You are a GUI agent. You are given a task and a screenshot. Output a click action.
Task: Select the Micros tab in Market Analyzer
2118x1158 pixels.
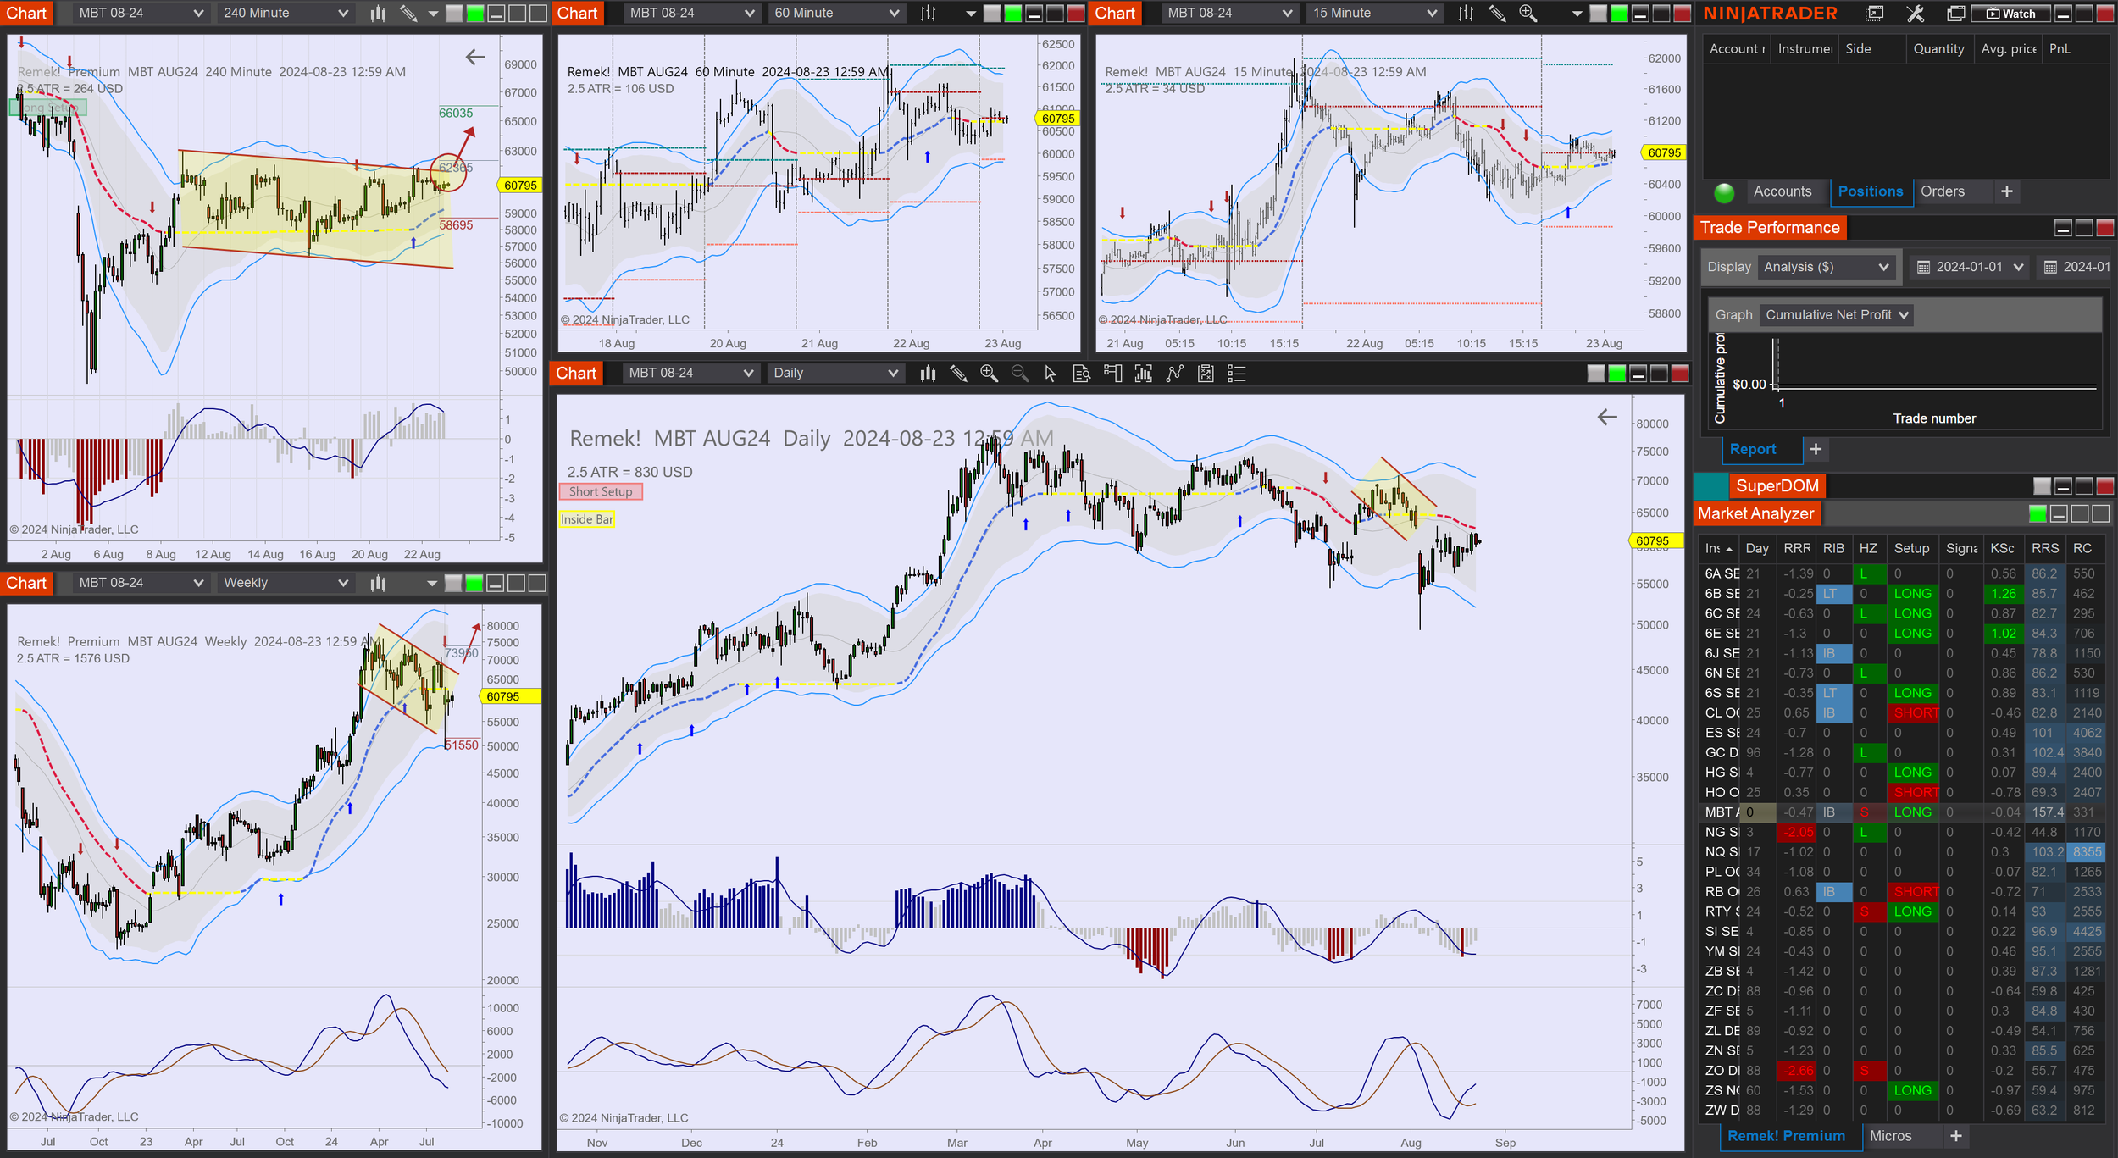click(1890, 1136)
